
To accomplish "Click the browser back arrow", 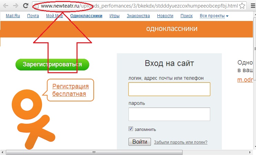I will [x=6, y=6].
